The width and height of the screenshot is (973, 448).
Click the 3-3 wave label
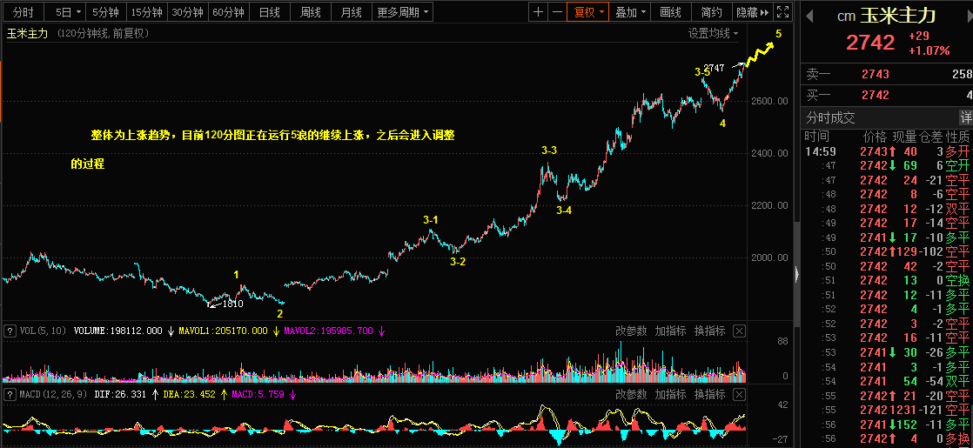549,150
